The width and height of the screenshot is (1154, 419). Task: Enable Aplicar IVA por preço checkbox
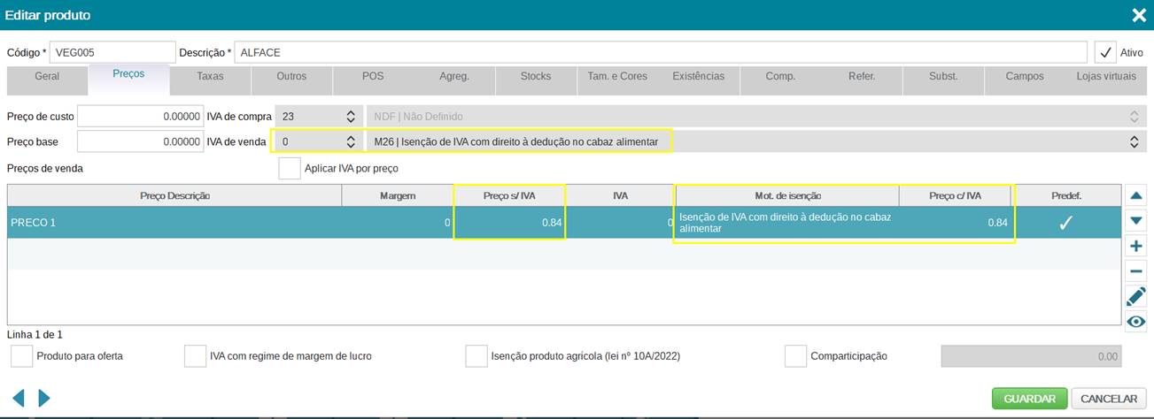click(x=290, y=168)
